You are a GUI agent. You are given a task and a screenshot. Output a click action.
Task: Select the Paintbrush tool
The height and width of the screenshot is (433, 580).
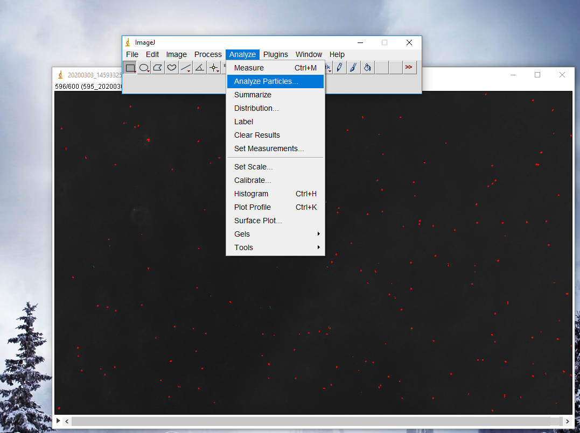pos(354,68)
